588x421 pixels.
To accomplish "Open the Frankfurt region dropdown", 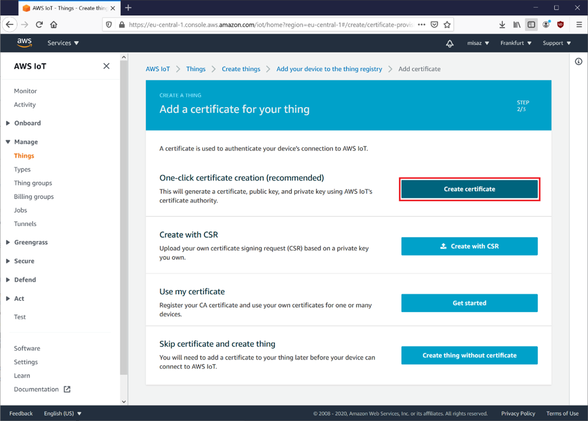I will pyautogui.click(x=516, y=43).
